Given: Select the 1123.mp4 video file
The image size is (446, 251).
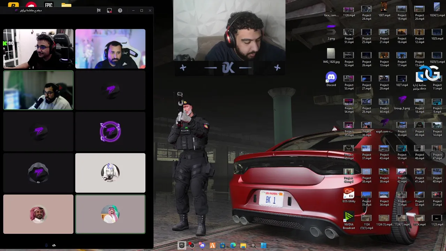Looking at the screenshot, I should [x=437, y=221].
